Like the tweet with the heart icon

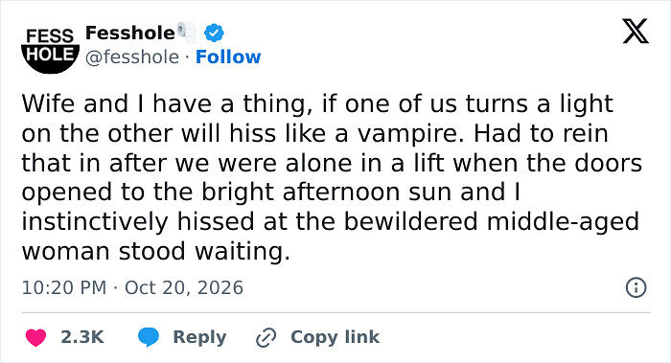coord(36,337)
